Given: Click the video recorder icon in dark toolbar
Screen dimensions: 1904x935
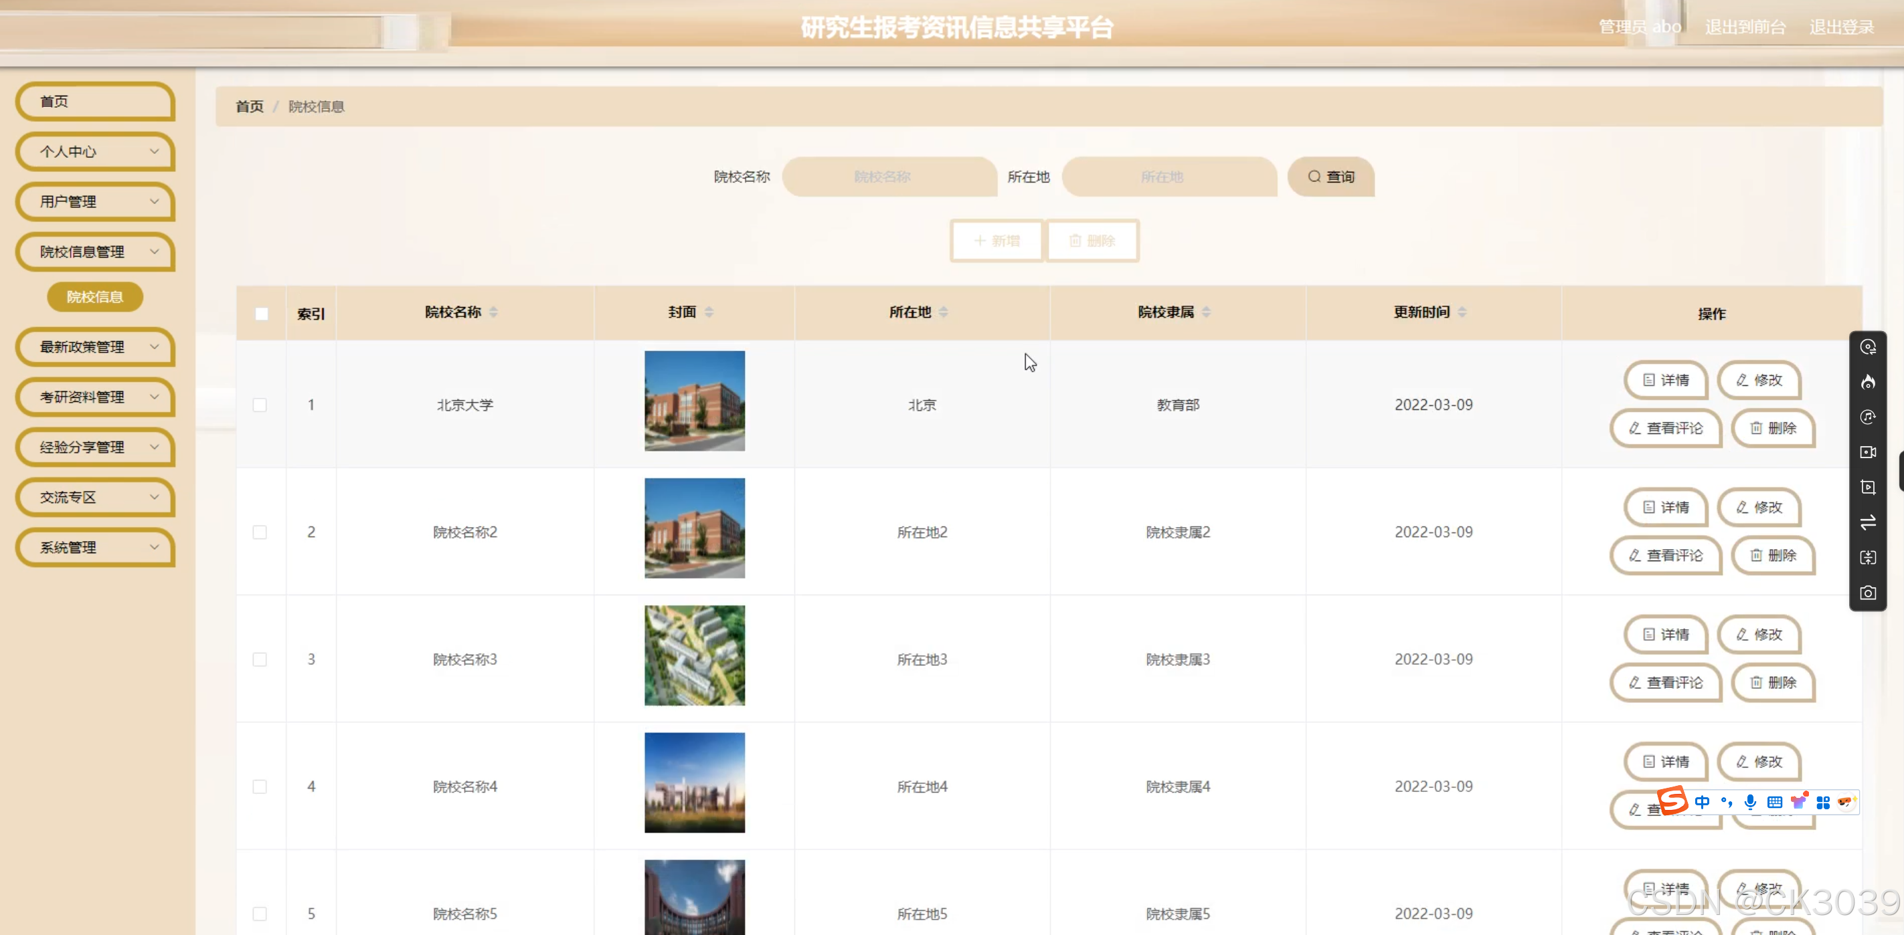Looking at the screenshot, I should point(1868,452).
